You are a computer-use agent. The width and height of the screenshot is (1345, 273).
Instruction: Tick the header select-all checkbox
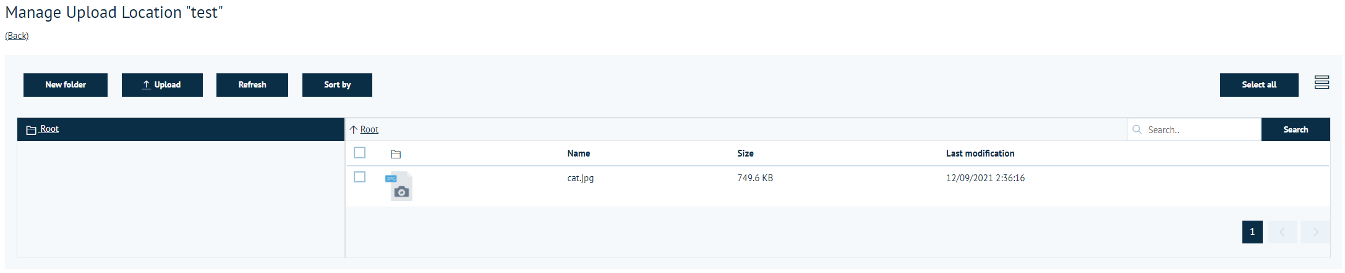359,152
